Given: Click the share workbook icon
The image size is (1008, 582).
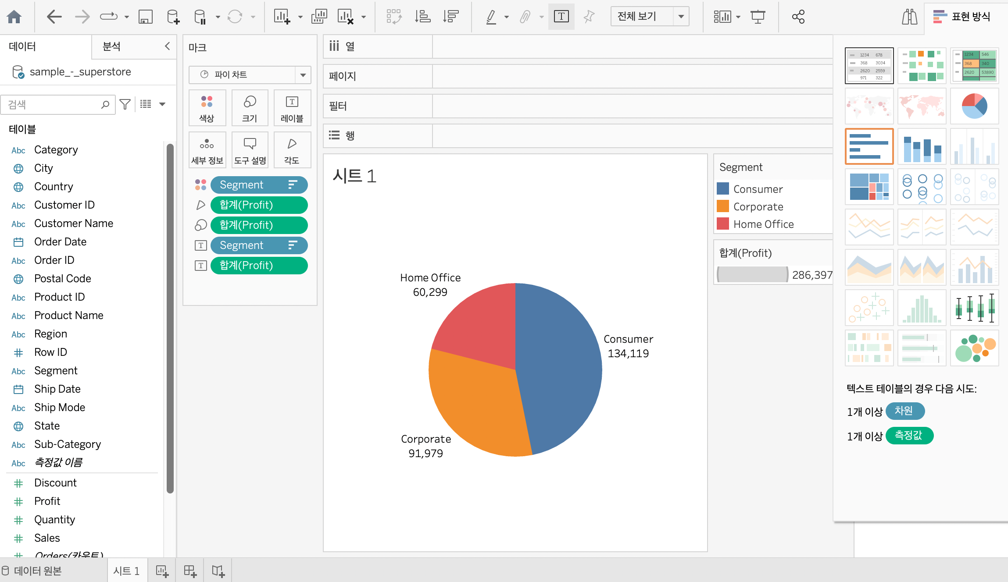Looking at the screenshot, I should [x=798, y=17].
